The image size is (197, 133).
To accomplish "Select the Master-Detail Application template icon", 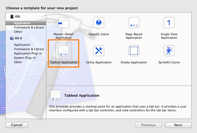I will pyautogui.click(x=63, y=23).
